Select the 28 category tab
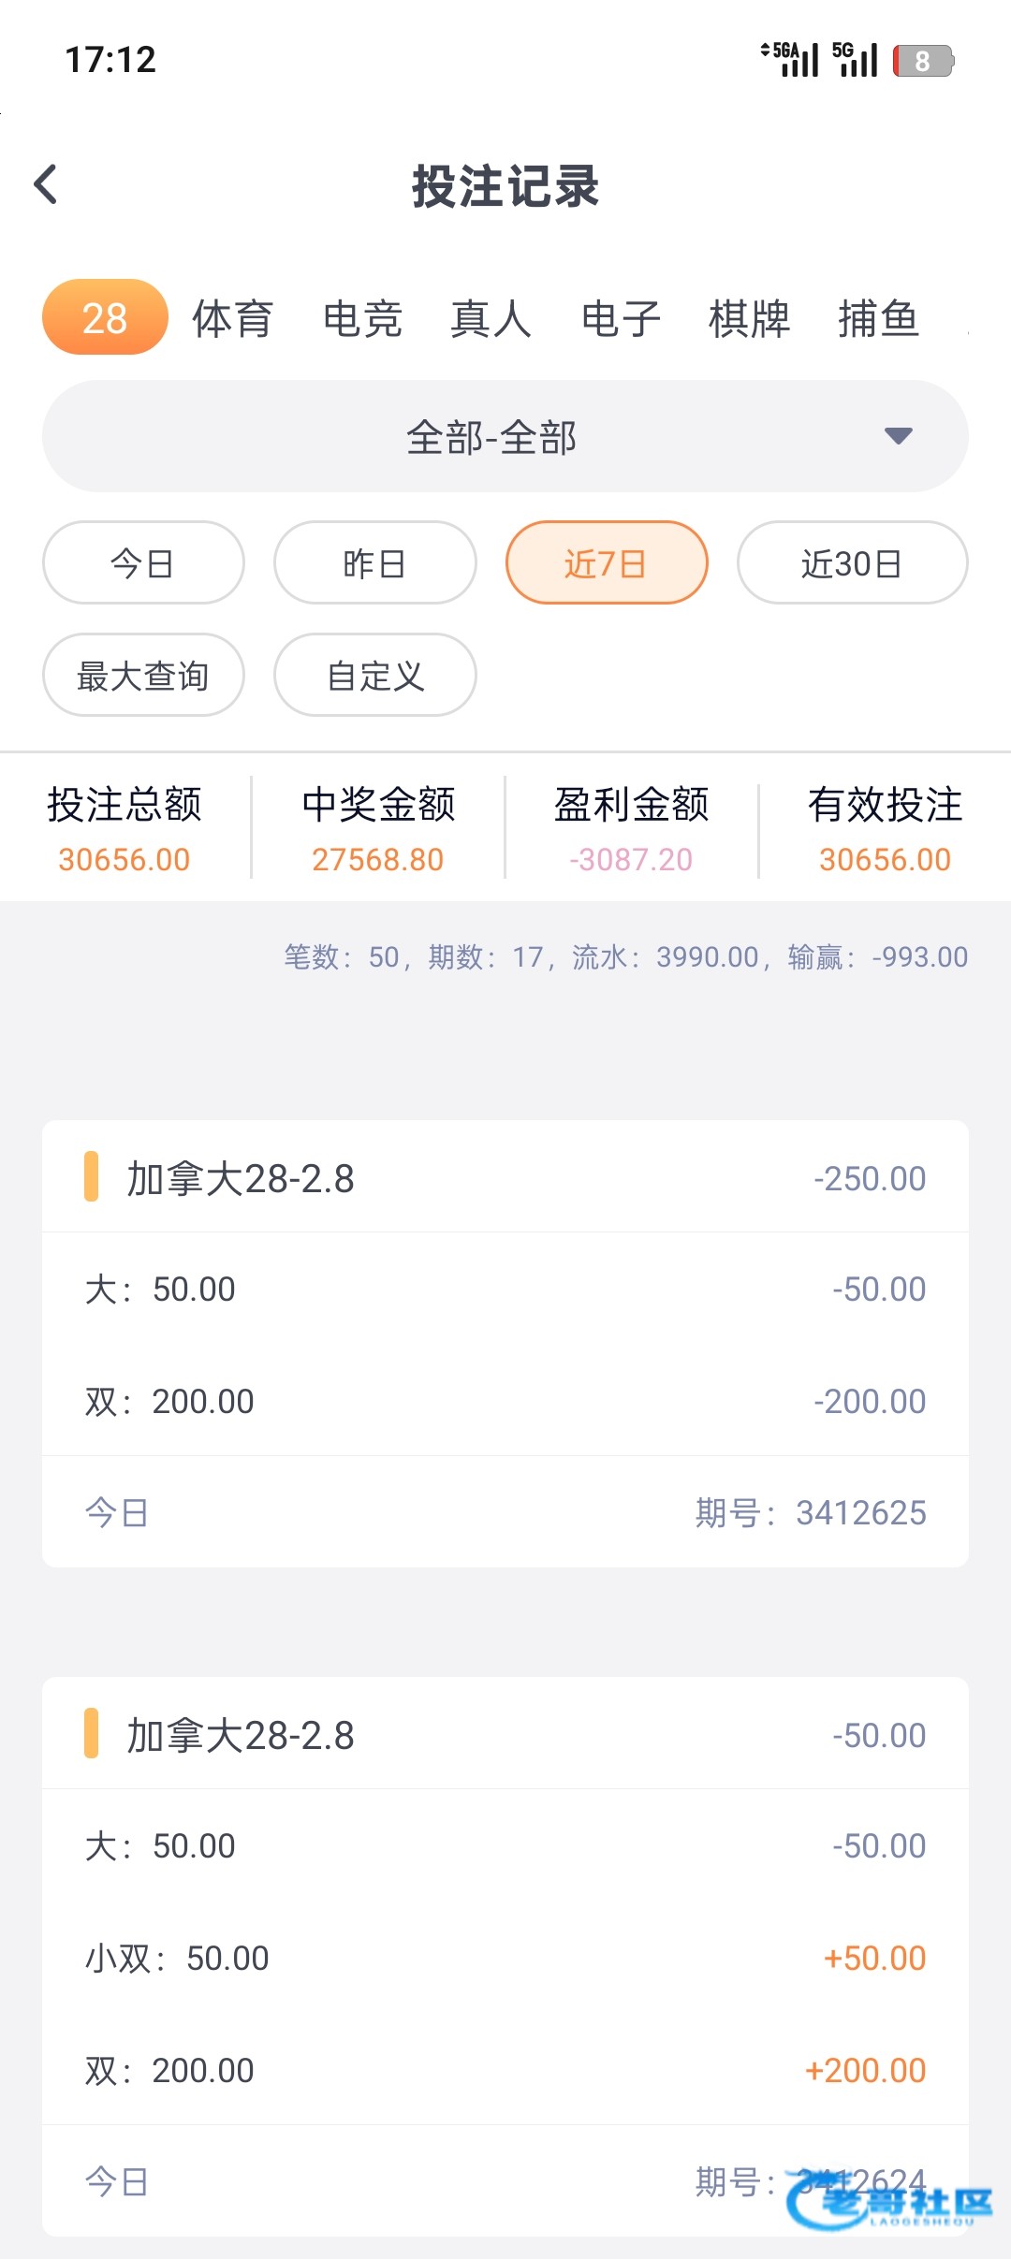This screenshot has width=1011, height=2259. tap(105, 318)
